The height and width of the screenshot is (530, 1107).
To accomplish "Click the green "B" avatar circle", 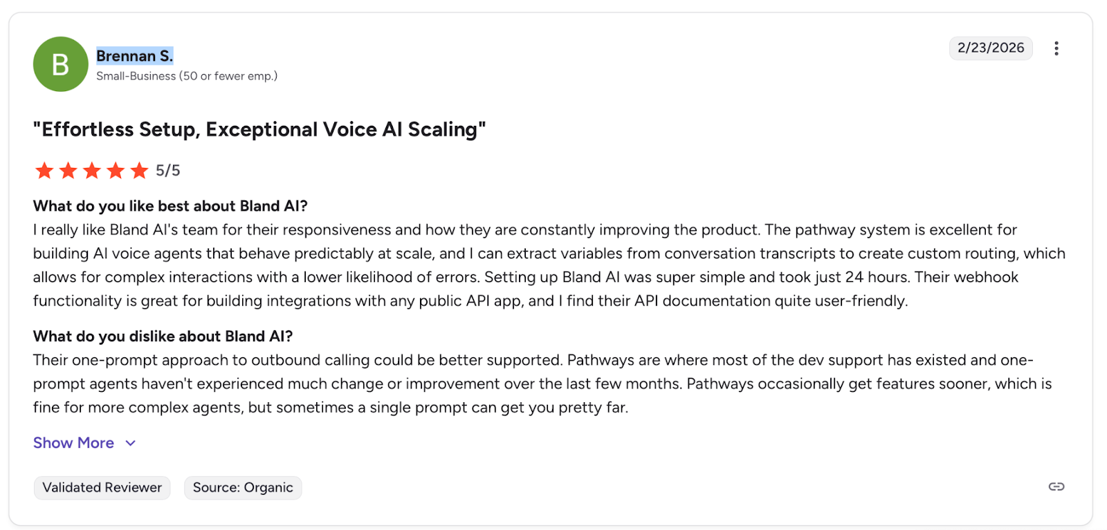I will (61, 64).
